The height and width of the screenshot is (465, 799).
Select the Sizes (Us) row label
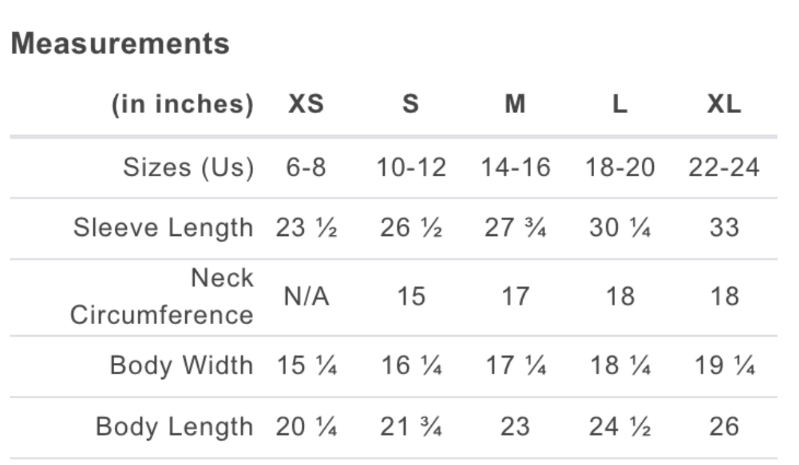point(188,167)
